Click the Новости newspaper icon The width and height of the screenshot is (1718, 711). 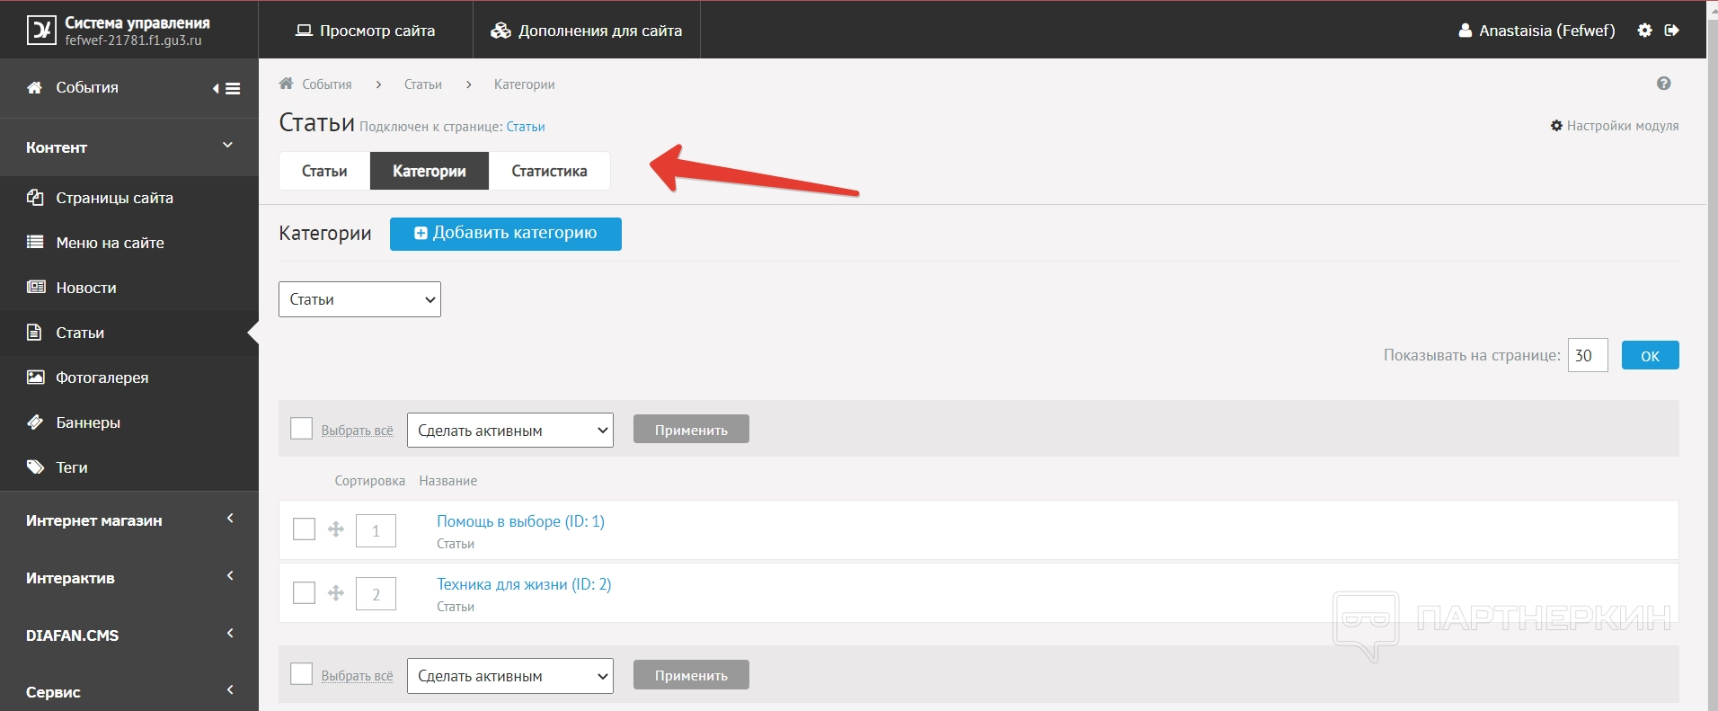pos(36,287)
